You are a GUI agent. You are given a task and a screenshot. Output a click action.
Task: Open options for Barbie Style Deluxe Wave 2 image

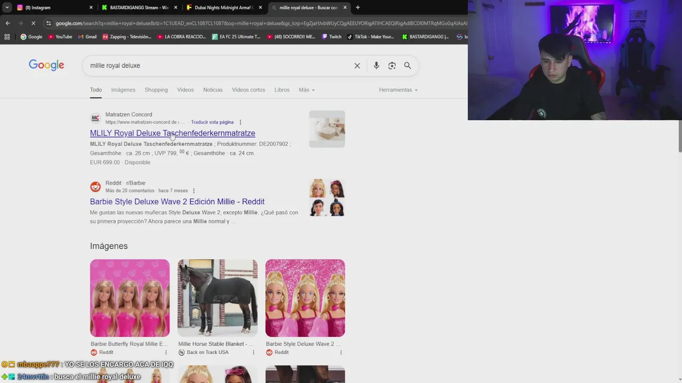(x=341, y=352)
